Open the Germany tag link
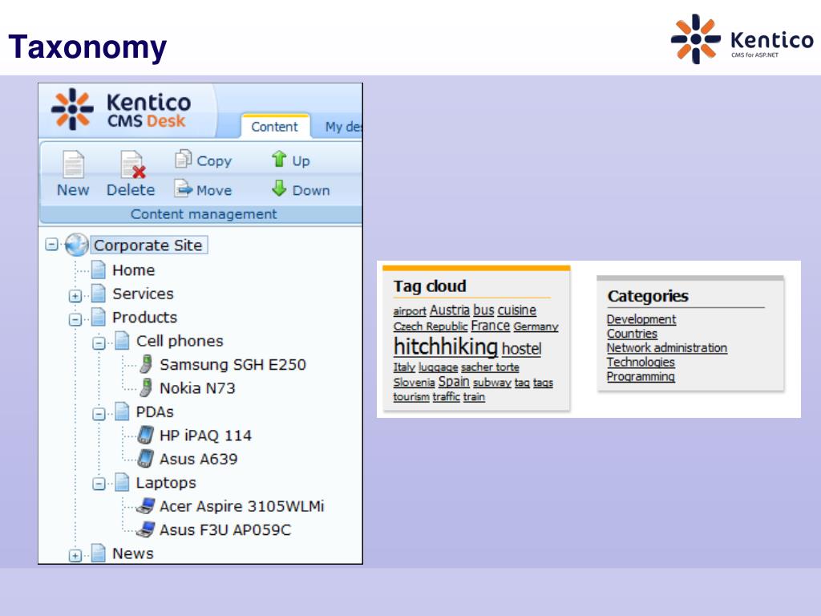 [536, 327]
